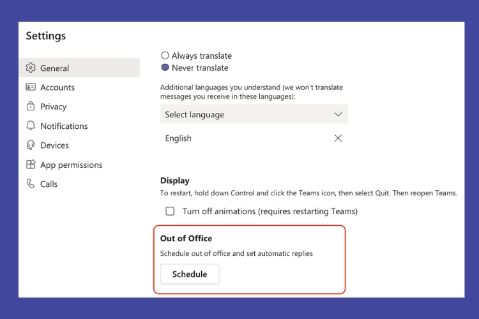Click the 'To restart, hold down Control' instruction text
The image size is (479, 319).
[309, 193]
